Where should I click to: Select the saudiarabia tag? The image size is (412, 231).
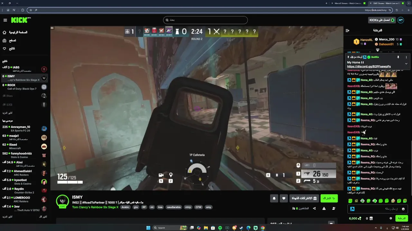click(x=174, y=207)
